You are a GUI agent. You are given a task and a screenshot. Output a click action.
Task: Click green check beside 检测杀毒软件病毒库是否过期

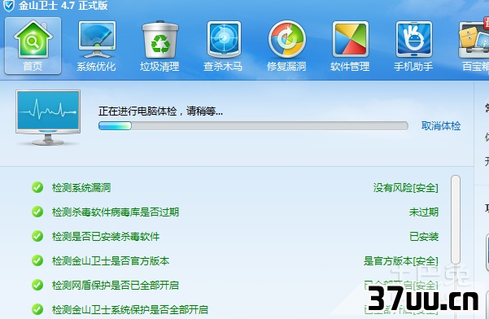[x=37, y=212]
